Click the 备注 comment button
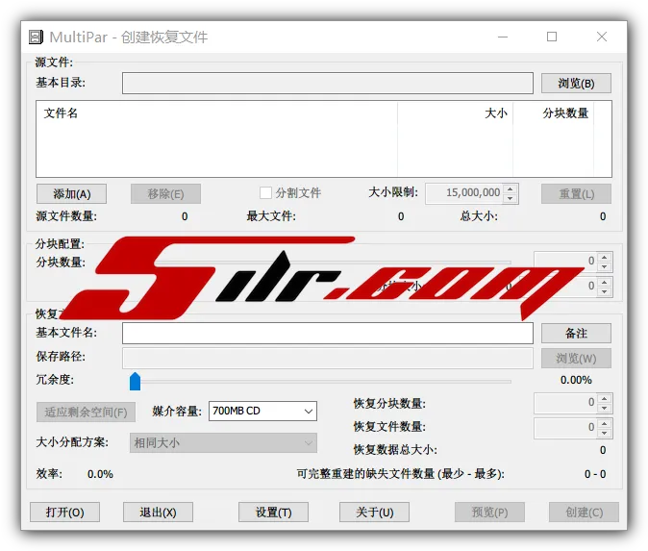The width and height of the screenshot is (648, 551). 575,334
